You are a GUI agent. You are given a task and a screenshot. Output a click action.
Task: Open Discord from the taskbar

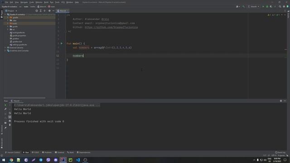point(56,160)
